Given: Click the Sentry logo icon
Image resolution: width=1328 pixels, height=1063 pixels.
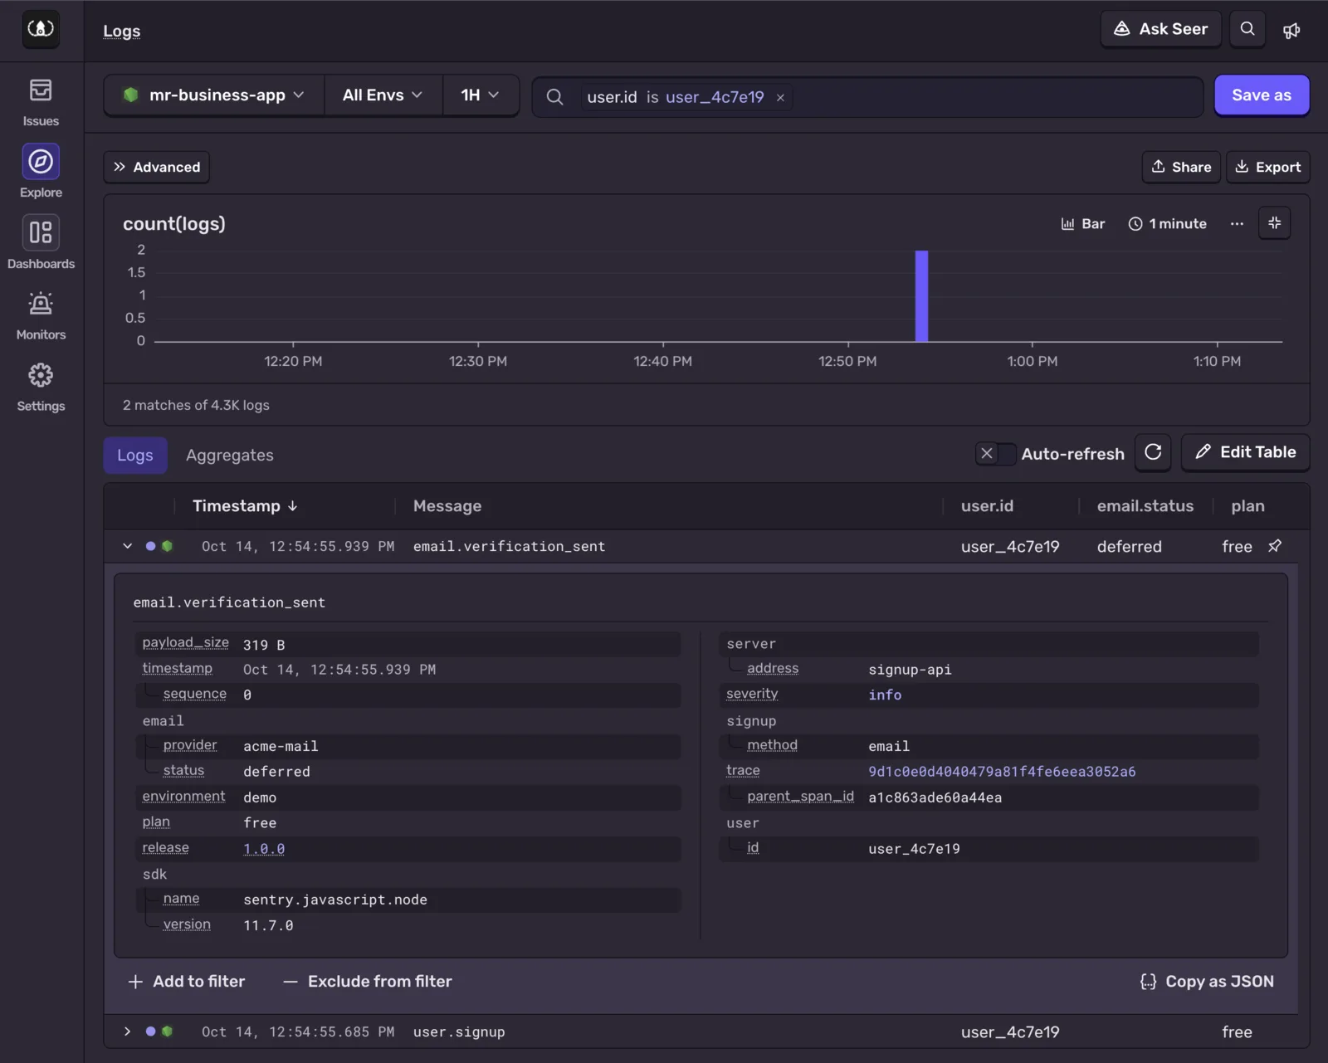Looking at the screenshot, I should click(41, 29).
